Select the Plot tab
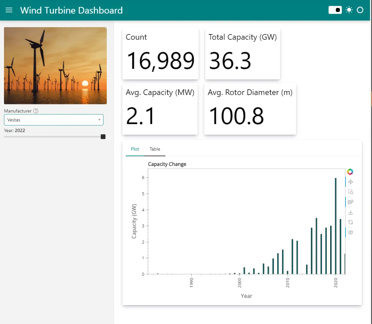 tap(135, 149)
